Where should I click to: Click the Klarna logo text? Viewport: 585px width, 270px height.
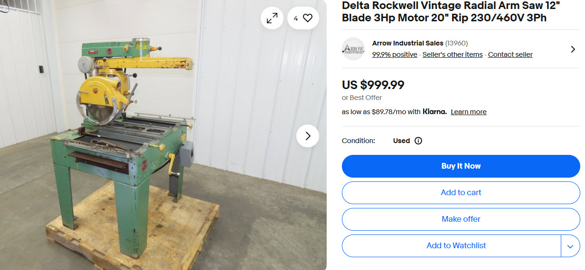click(x=434, y=112)
